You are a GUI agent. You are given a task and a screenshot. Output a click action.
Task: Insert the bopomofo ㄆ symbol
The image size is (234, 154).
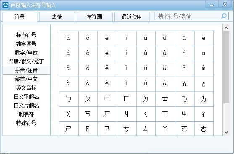(x=88, y=99)
